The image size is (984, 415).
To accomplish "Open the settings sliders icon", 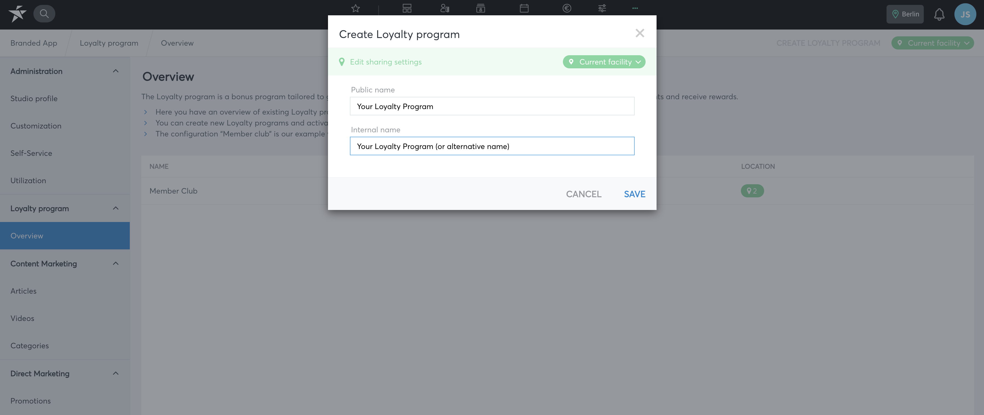I will [602, 8].
